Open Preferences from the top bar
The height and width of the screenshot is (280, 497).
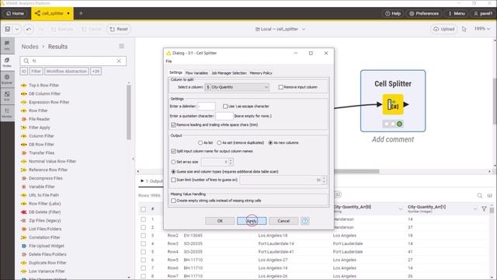[x=424, y=13]
